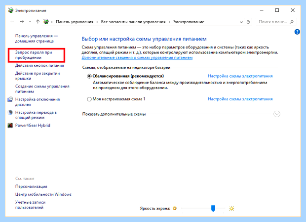
Task: Close the Электропитание window
Action: coord(293,10)
